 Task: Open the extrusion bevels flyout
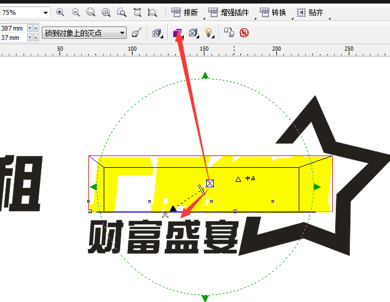click(x=193, y=33)
